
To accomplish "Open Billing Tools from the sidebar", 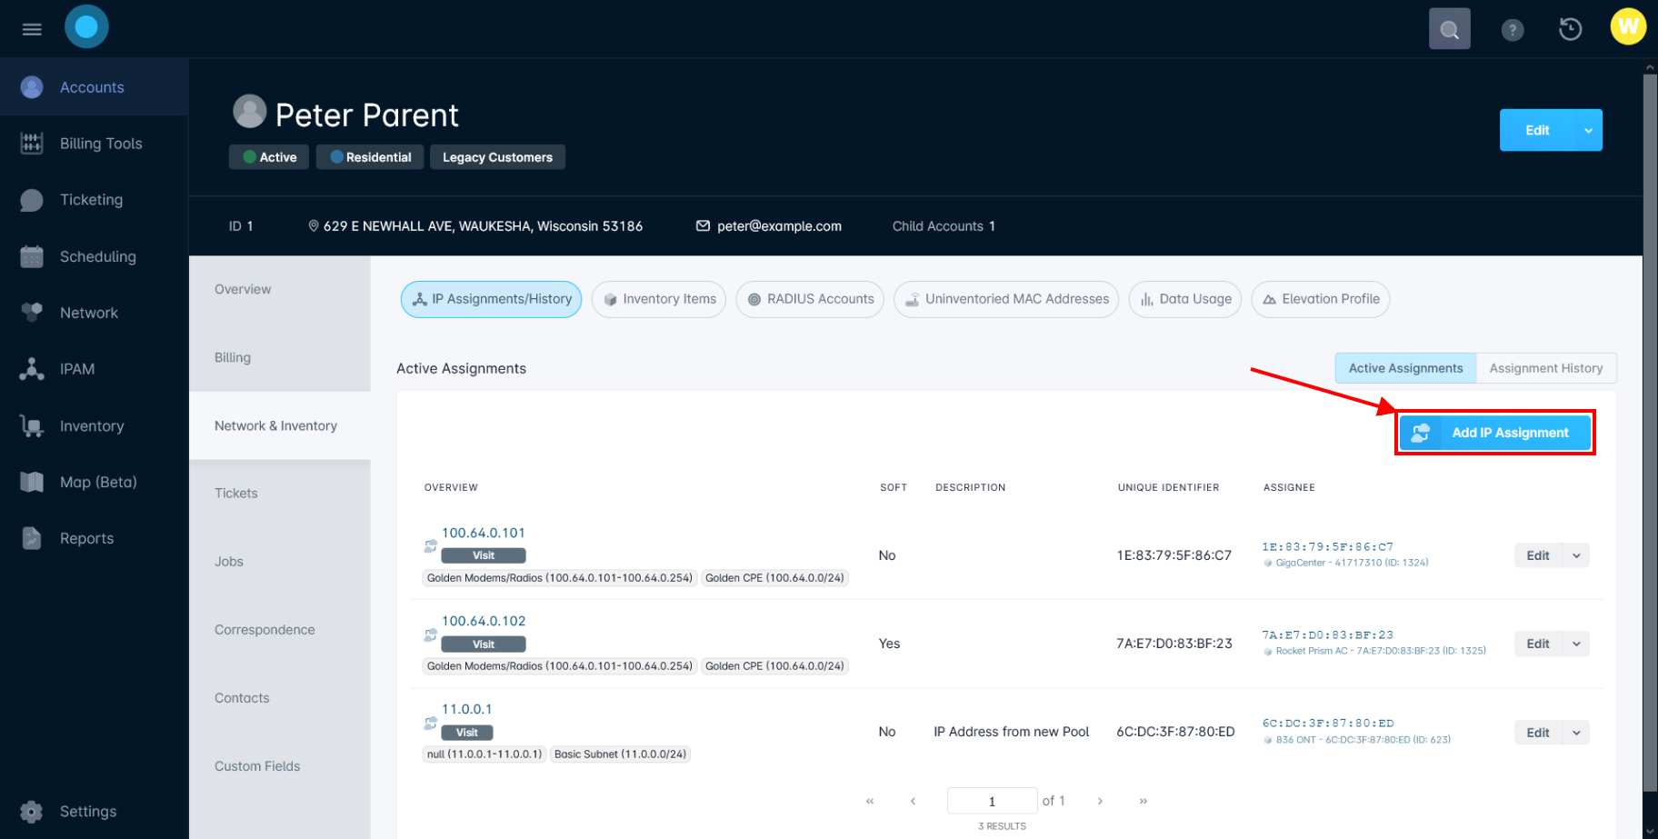I will pos(101,143).
